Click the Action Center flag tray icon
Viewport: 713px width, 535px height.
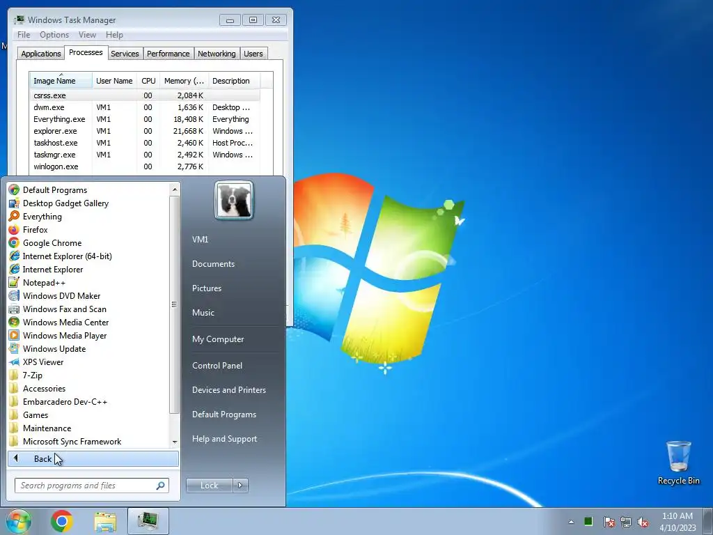tap(609, 521)
